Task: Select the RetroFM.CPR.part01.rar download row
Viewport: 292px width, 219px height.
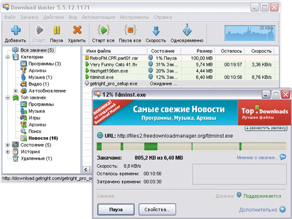Action: tap(181, 58)
